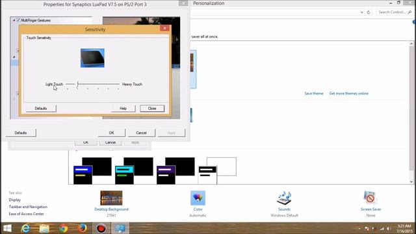This screenshot has height=234, width=416.
Task: Click Help in the Sensitivity dialog
Action: tap(123, 109)
